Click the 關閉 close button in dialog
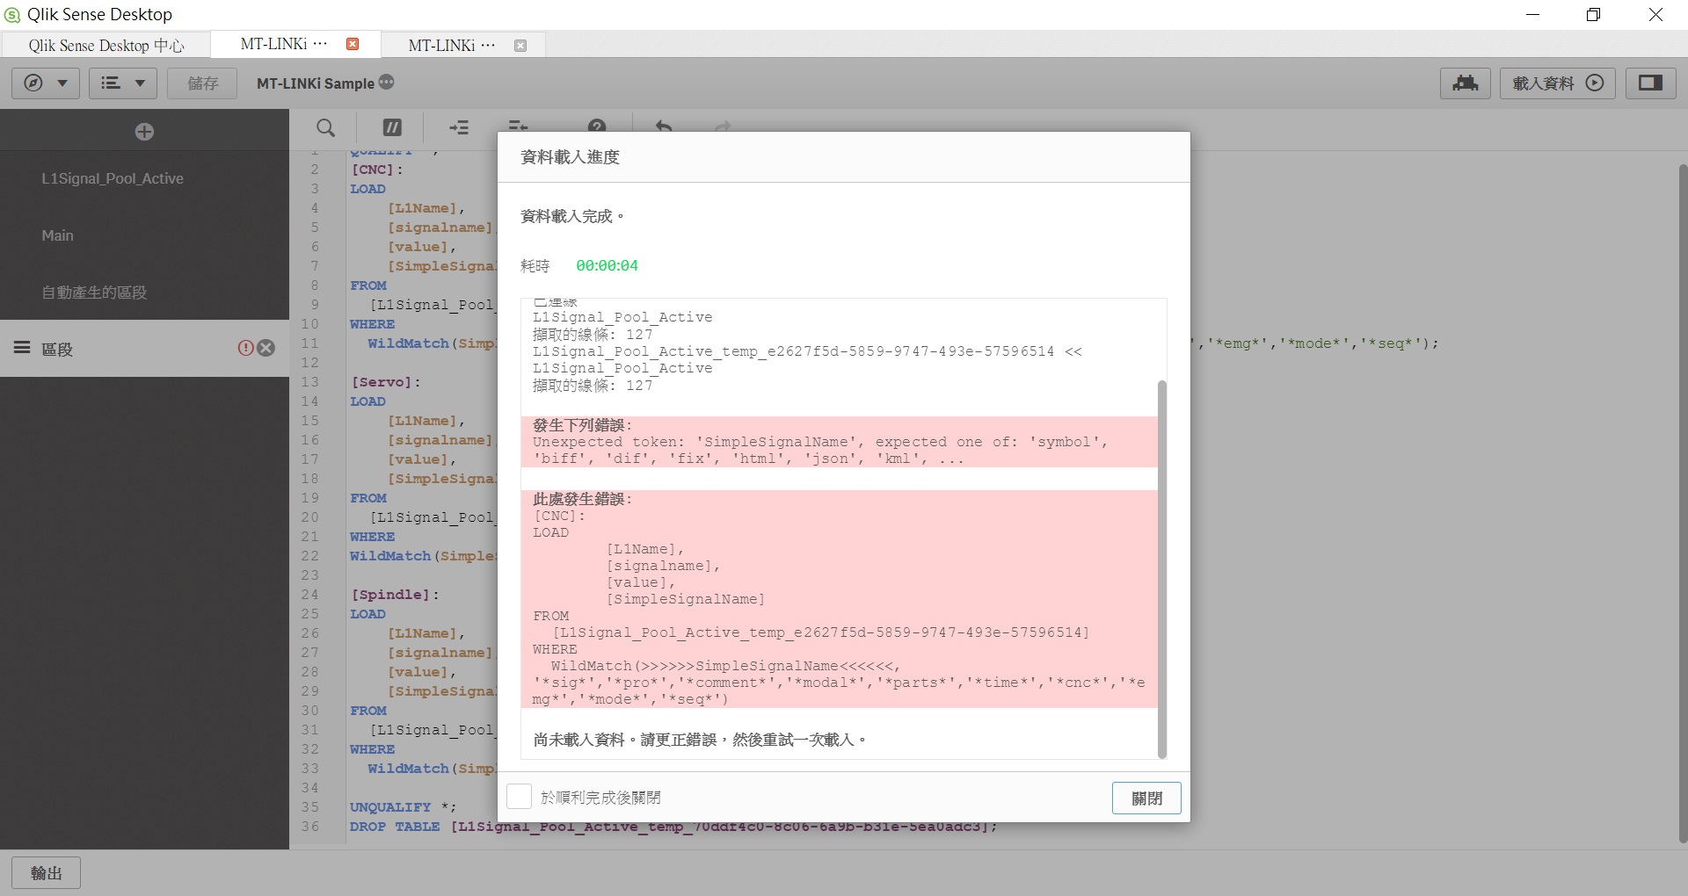 [1146, 798]
